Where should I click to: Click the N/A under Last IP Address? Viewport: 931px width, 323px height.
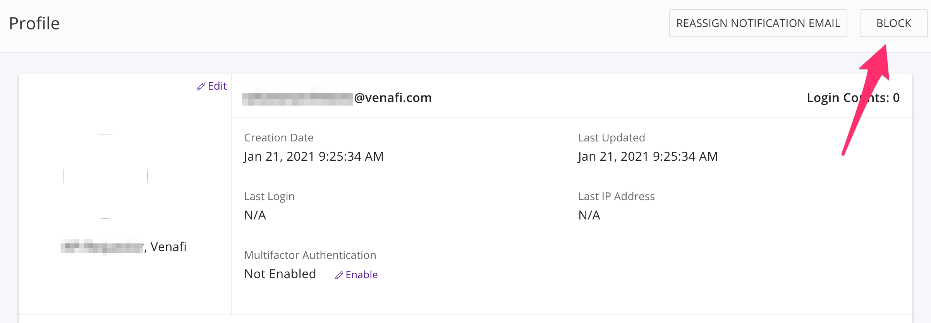[589, 215]
